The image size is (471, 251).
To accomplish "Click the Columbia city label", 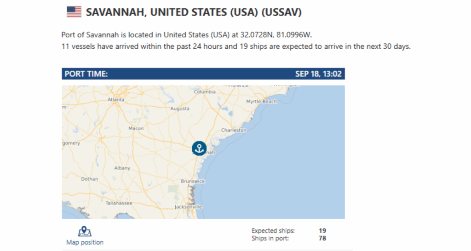I will (205, 92).
